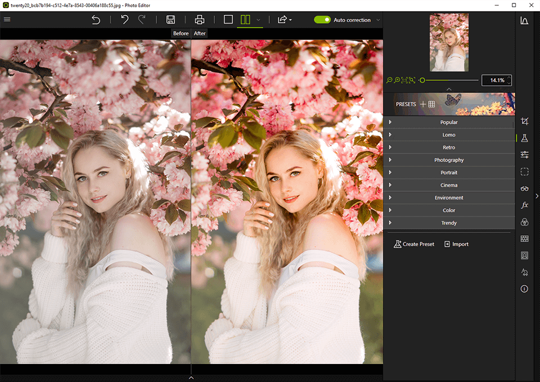Click the Save disk icon
This screenshot has width=540, height=382.
pos(171,20)
